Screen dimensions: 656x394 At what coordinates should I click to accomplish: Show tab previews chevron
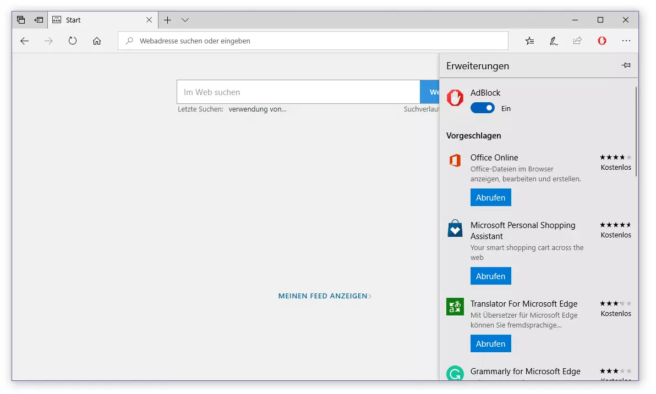[185, 20]
